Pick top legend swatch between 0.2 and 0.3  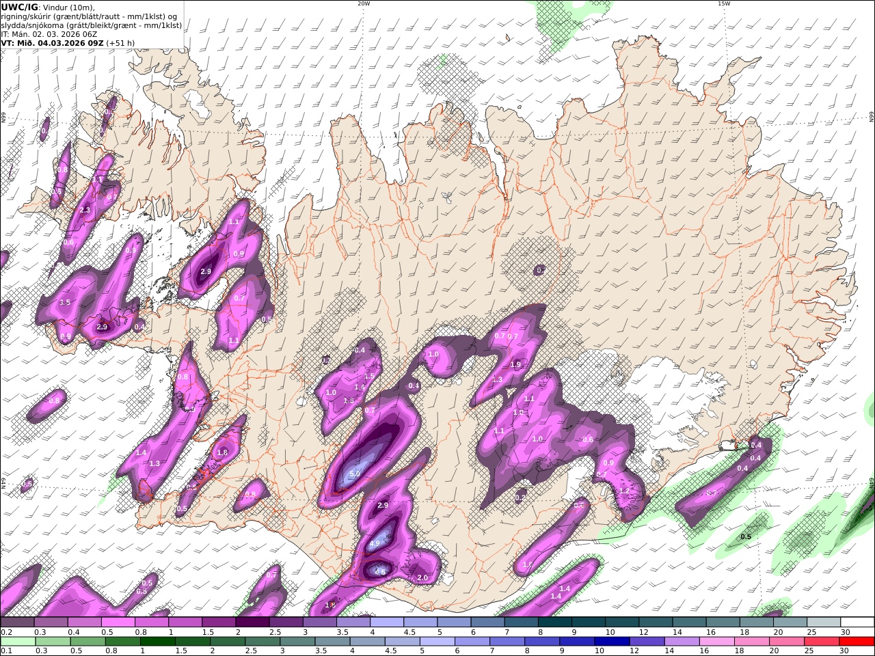pyautogui.click(x=17, y=623)
